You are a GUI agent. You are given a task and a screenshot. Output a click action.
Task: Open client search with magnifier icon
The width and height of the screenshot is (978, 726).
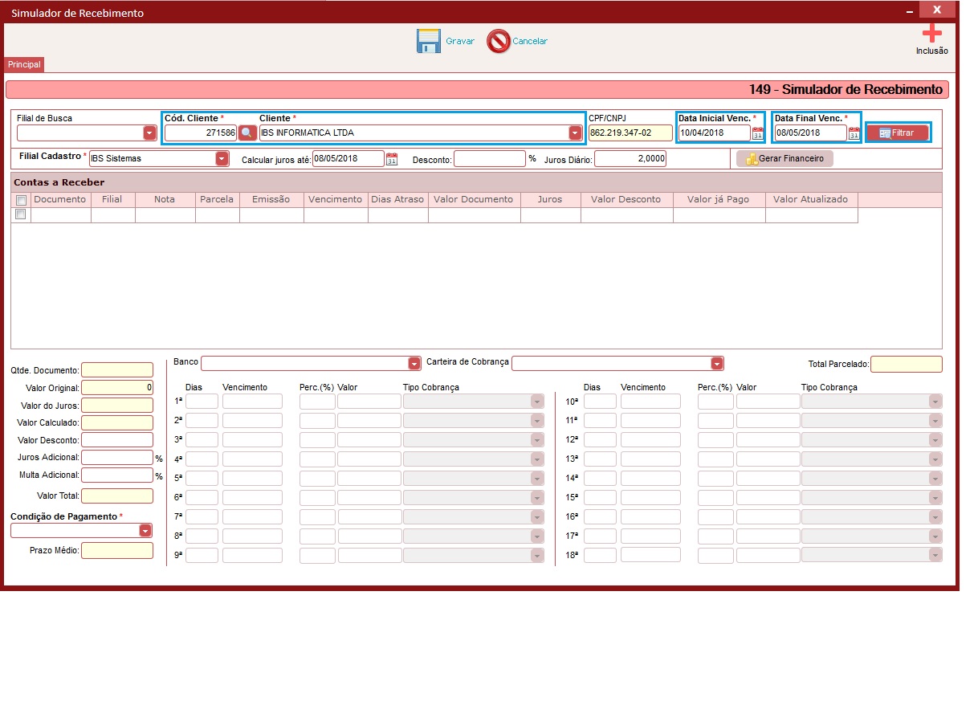coord(247,133)
